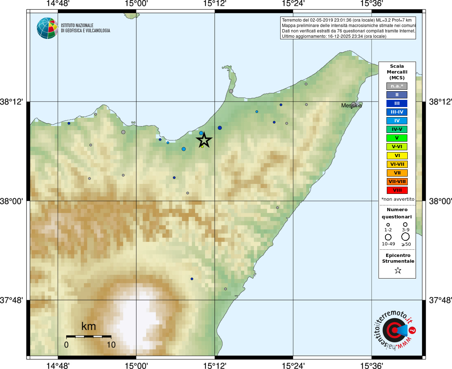
Task: Click the II intensity legend swatch
Action: point(397,95)
